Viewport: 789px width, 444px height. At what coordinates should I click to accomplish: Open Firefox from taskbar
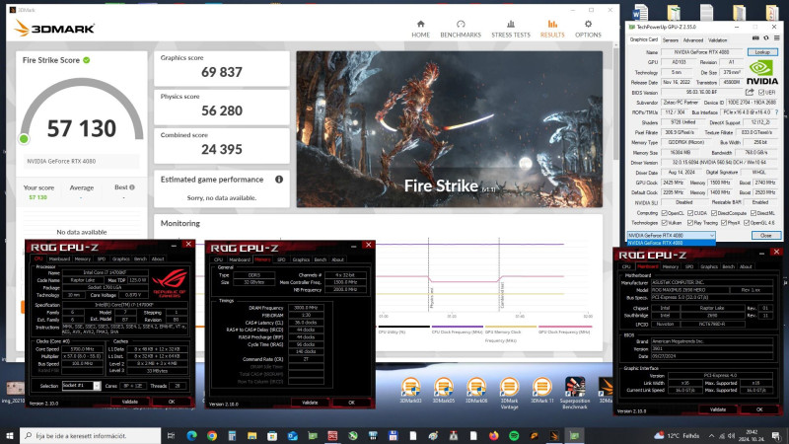[x=494, y=435]
